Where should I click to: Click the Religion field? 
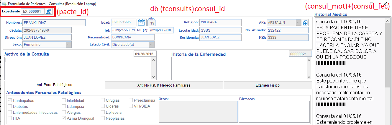[x=220, y=22]
